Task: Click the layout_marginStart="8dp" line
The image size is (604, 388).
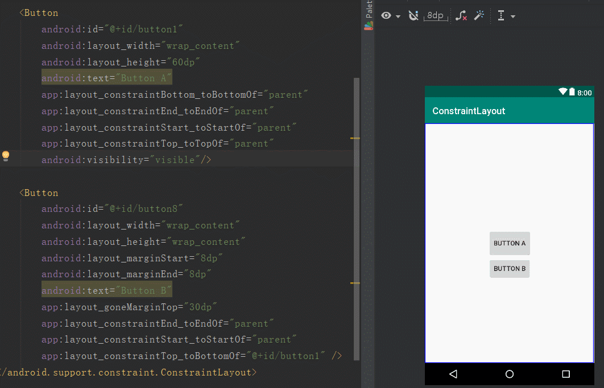Action: click(132, 258)
